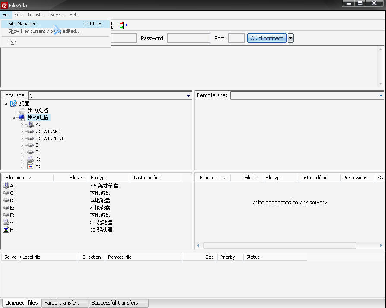Sort remote files by Permissions column
Viewport: 386px width, 308px height.
pyautogui.click(x=357, y=178)
